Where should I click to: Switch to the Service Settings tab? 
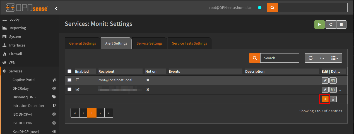tap(150, 43)
